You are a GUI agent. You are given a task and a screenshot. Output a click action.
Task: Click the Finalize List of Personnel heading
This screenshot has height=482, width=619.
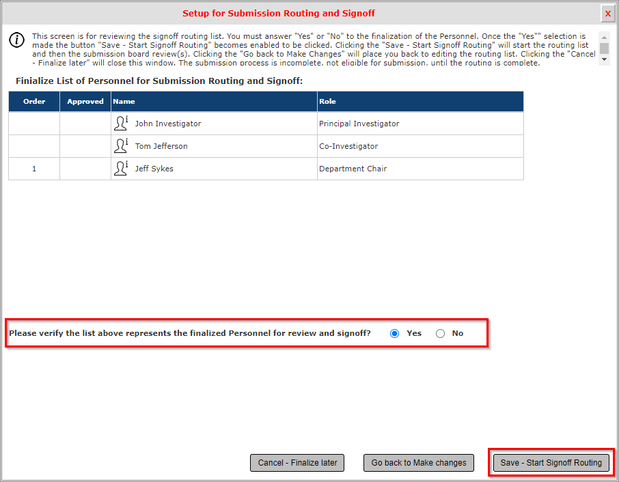pyautogui.click(x=159, y=81)
